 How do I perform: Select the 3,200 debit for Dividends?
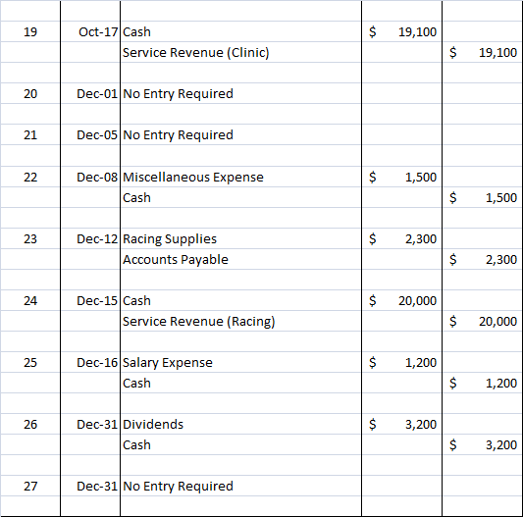tap(402, 424)
